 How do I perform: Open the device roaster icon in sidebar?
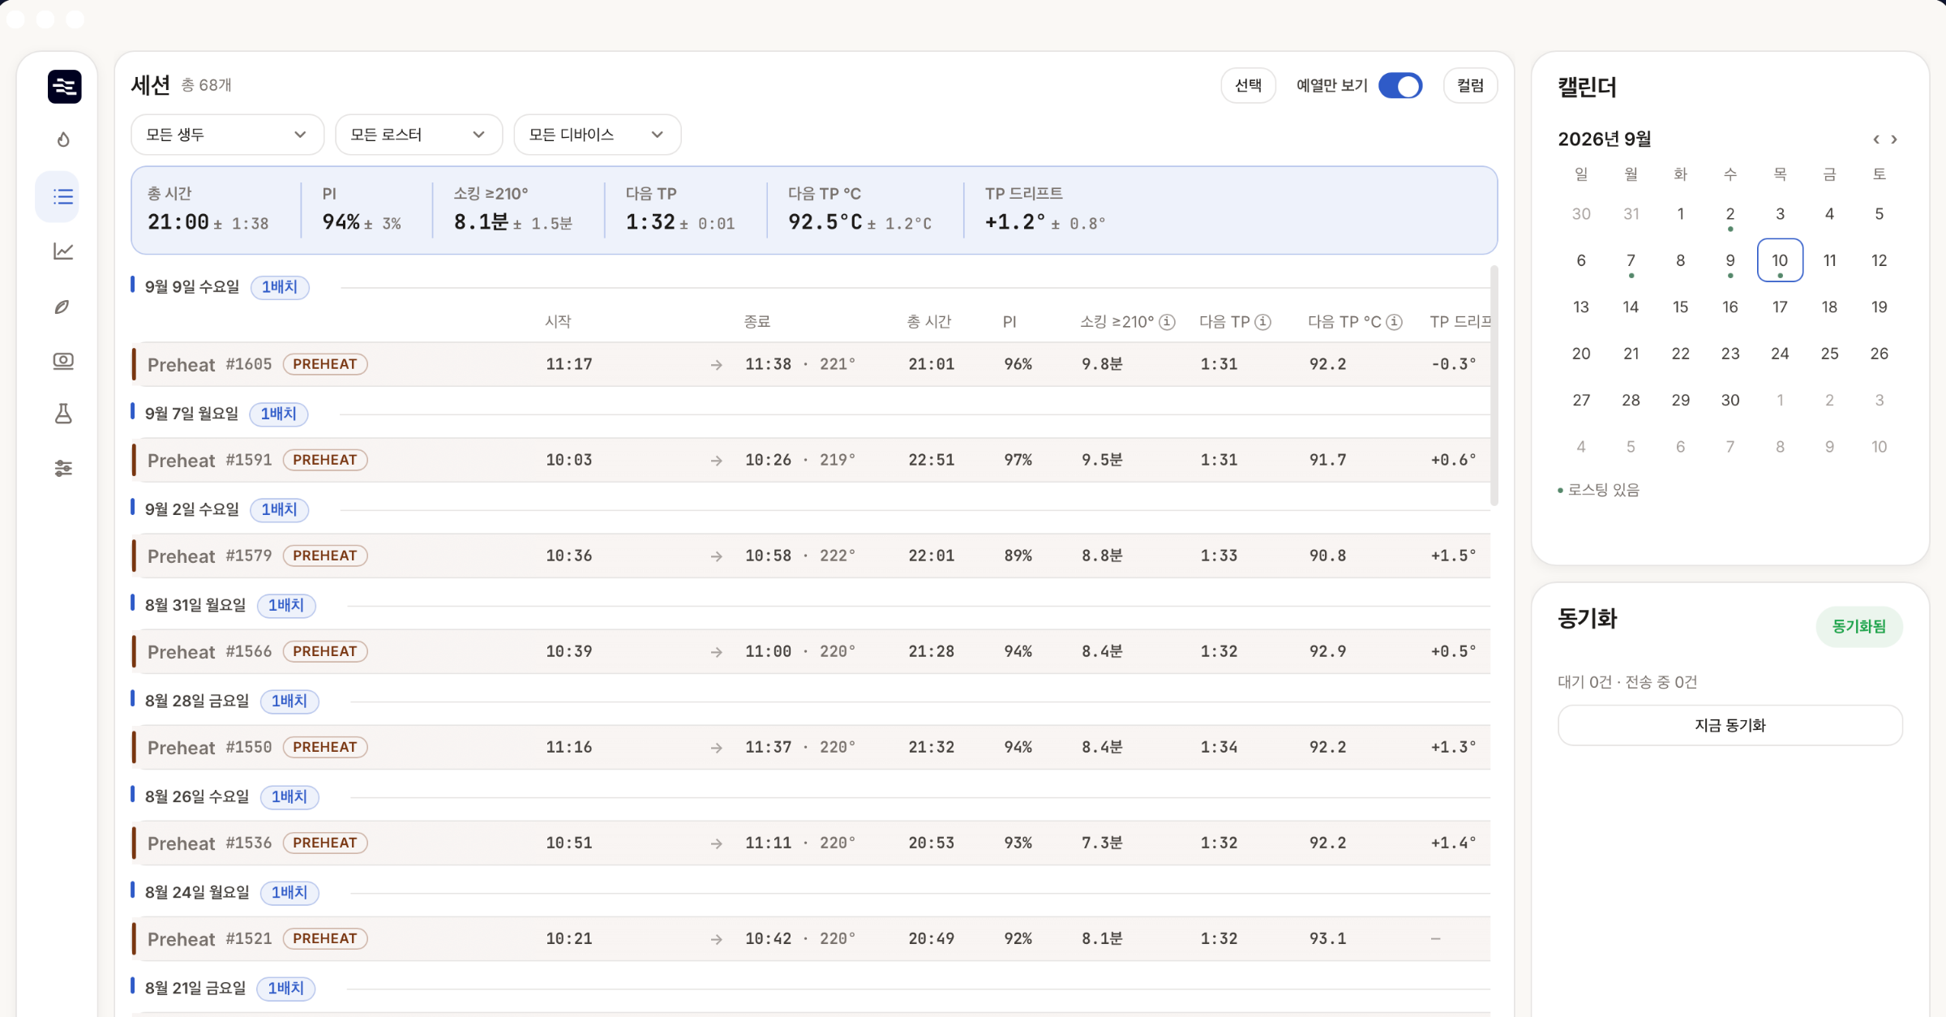coord(63,360)
